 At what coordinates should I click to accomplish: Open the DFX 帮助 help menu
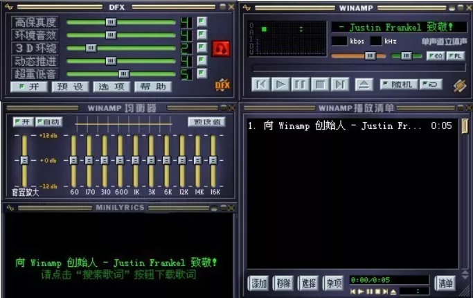[153, 87]
